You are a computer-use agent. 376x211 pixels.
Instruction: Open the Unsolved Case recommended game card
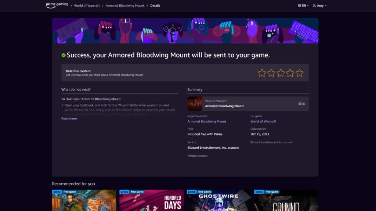pyautogui.click(x=84, y=201)
